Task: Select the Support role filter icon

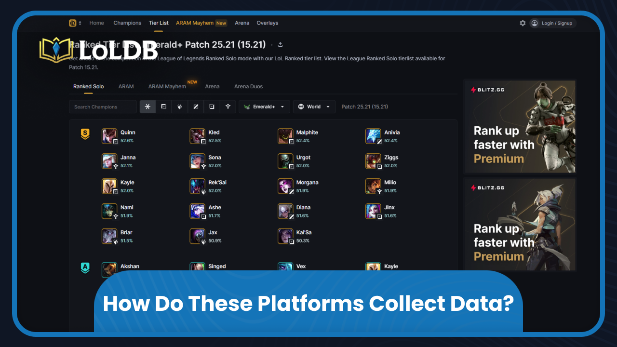Action: tap(228, 107)
